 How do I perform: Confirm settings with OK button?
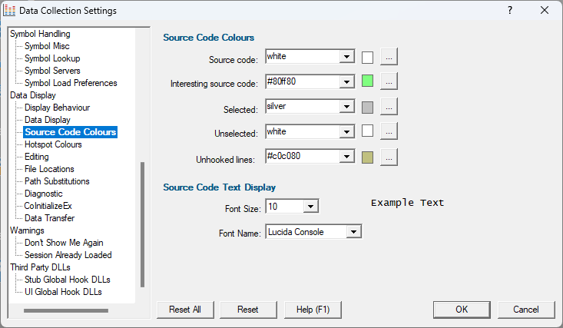tap(462, 310)
